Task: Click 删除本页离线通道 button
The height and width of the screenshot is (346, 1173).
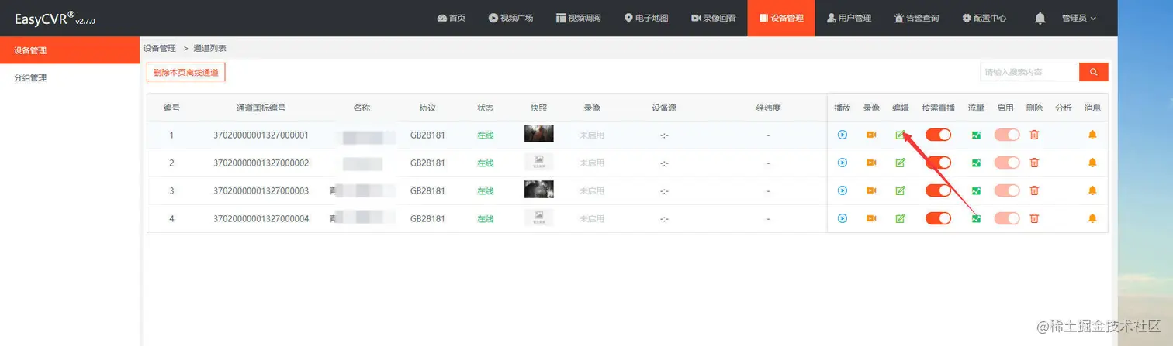Action: click(186, 72)
